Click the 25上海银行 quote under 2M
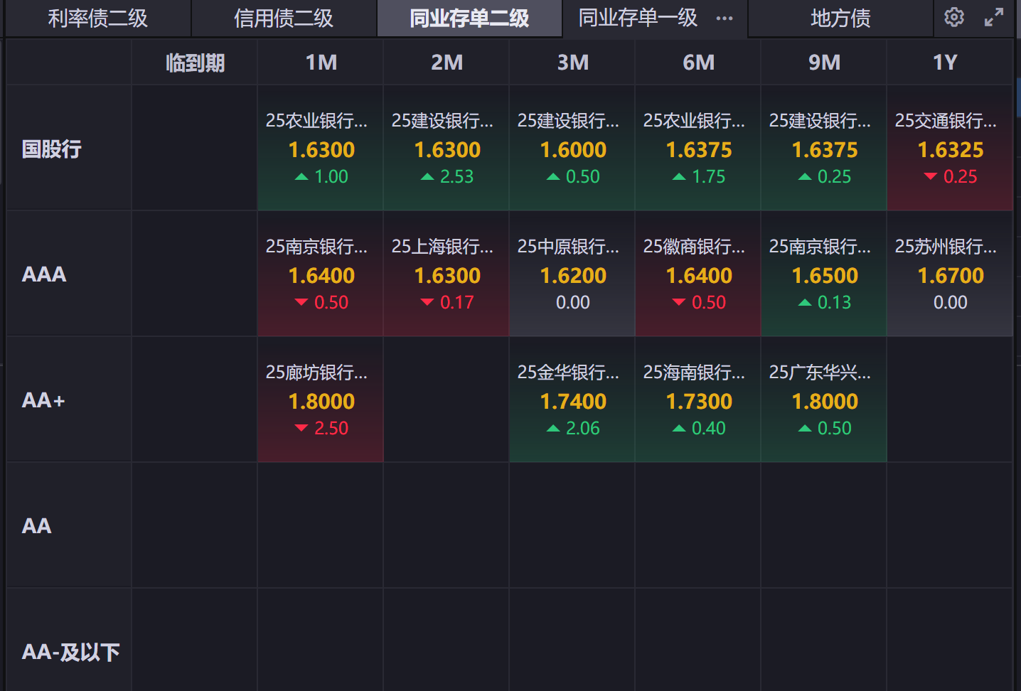 (447, 274)
